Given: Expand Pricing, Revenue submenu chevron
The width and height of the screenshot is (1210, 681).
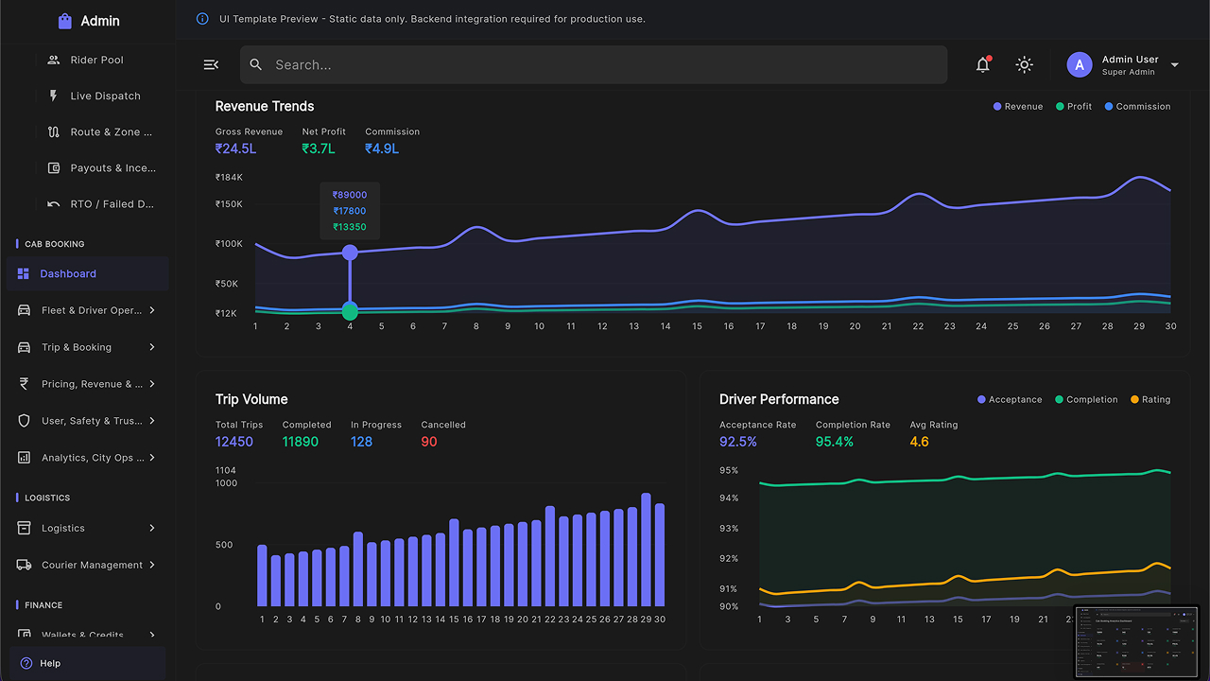Looking at the screenshot, I should (x=152, y=384).
